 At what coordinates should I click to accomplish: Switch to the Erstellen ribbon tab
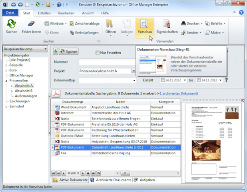click(x=44, y=13)
